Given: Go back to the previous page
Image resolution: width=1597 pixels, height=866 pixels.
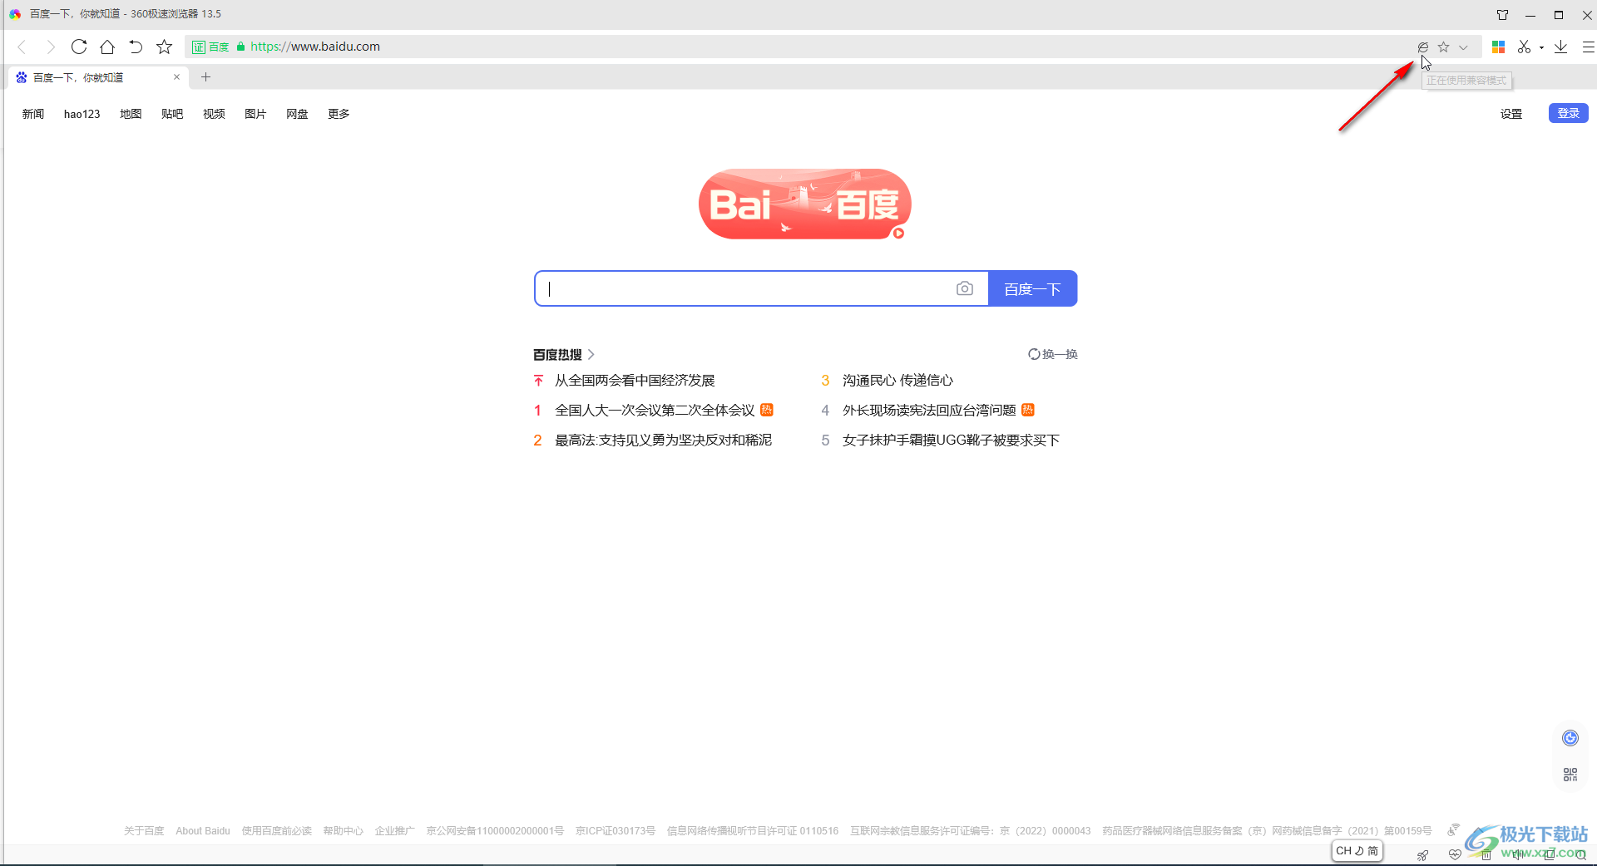Looking at the screenshot, I should [x=22, y=47].
